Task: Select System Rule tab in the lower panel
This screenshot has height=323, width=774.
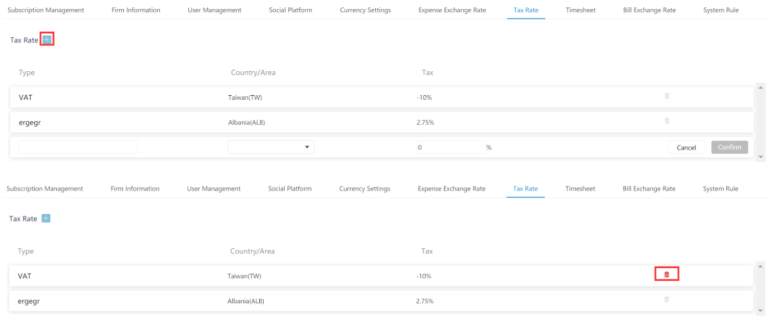Action: pos(720,189)
